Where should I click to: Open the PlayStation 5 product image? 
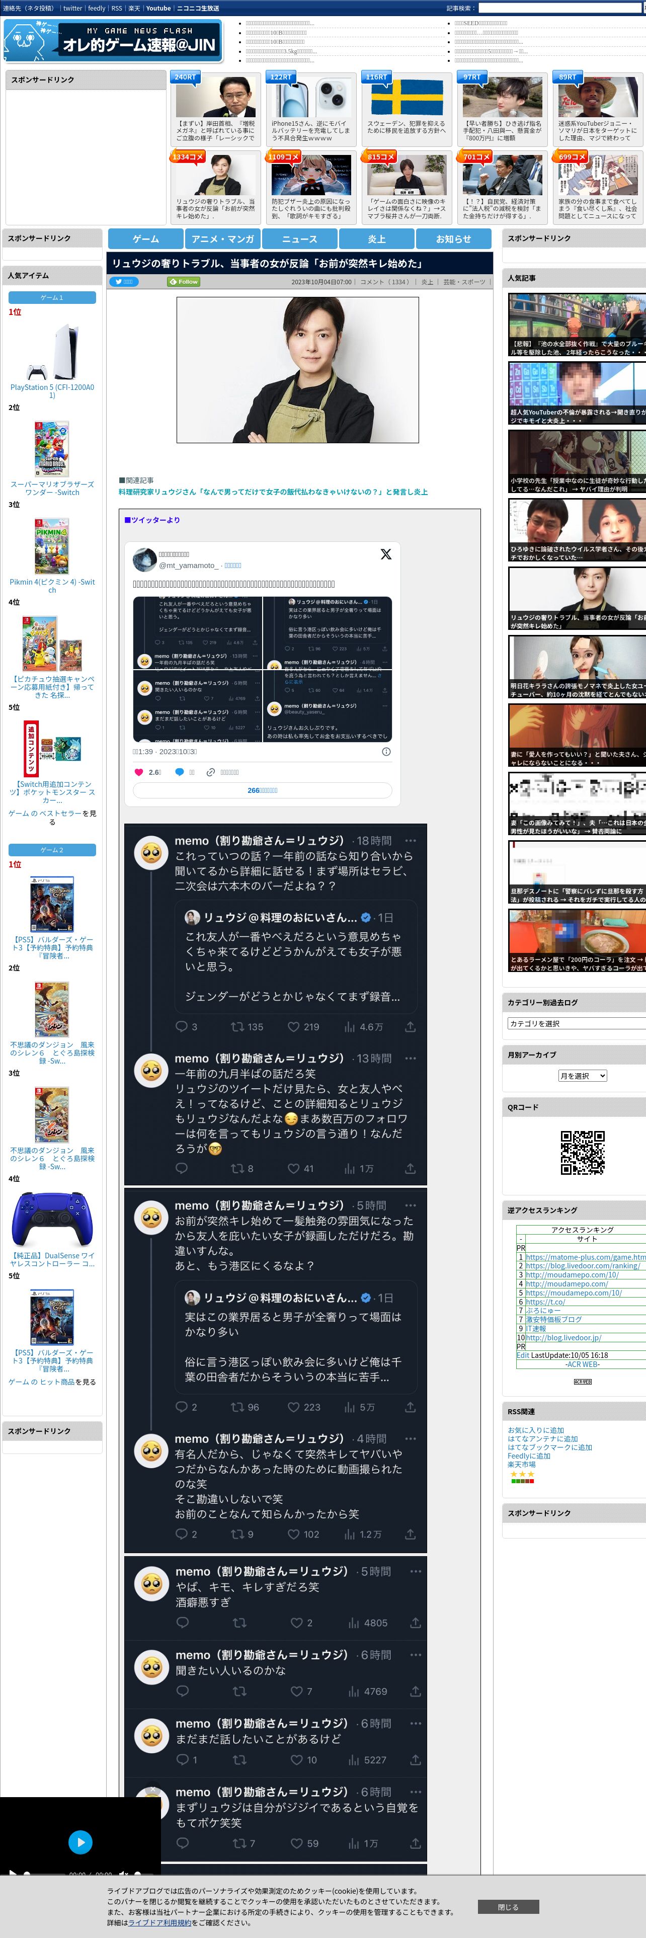coord(52,351)
